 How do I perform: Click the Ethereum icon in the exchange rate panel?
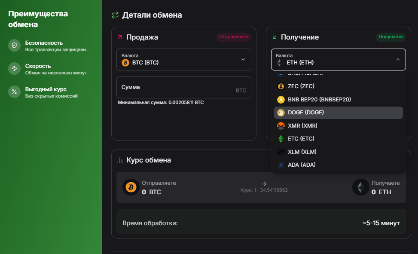pos(361,187)
